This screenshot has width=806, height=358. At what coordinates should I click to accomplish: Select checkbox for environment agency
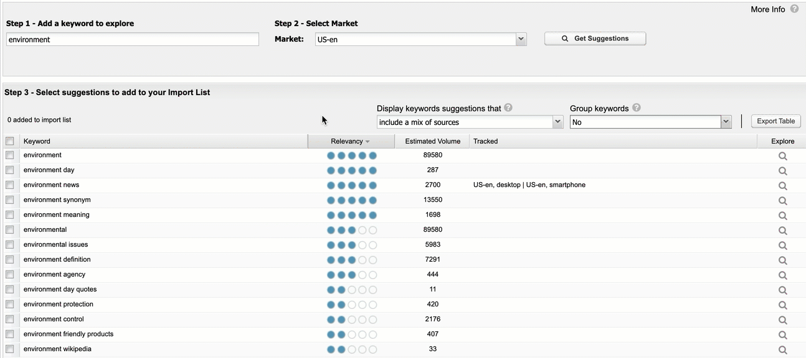point(10,275)
